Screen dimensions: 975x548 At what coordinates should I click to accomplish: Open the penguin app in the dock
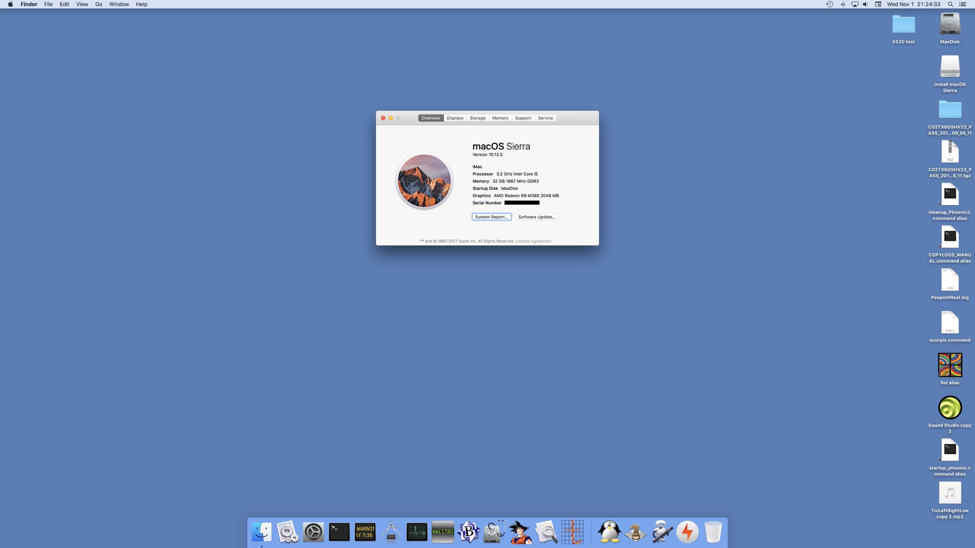tap(609, 531)
